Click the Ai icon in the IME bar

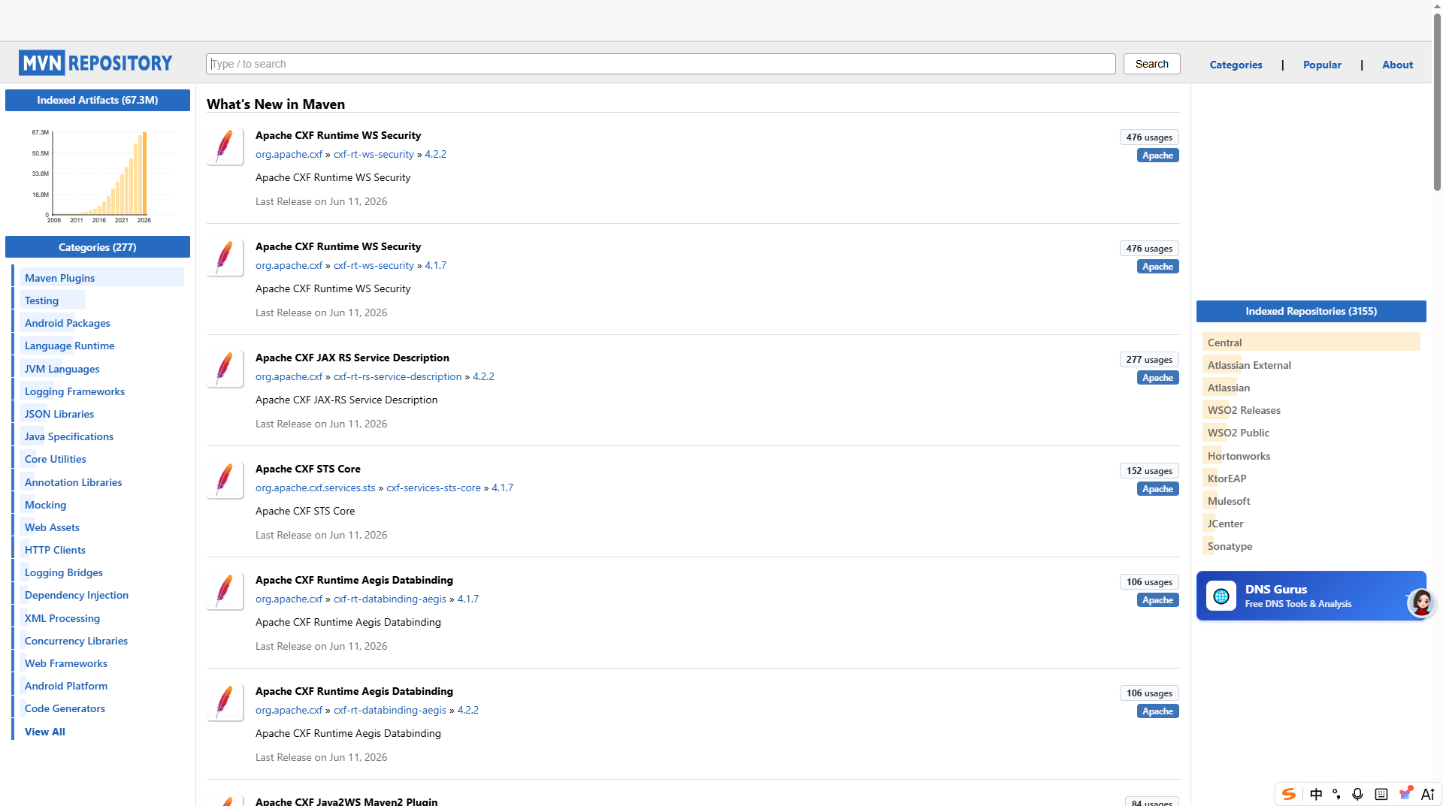1427,794
